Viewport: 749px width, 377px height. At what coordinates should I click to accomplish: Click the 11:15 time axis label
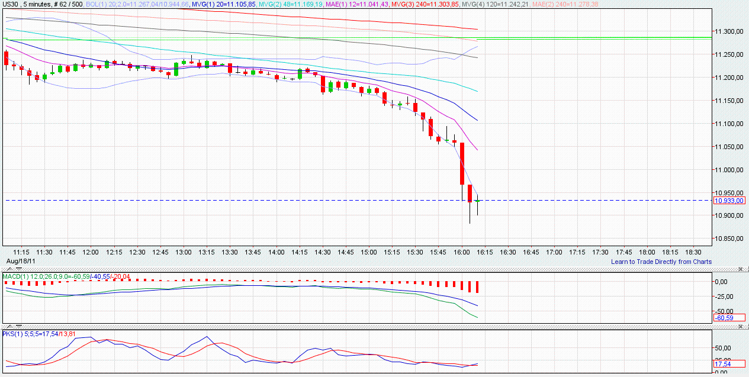click(x=21, y=252)
